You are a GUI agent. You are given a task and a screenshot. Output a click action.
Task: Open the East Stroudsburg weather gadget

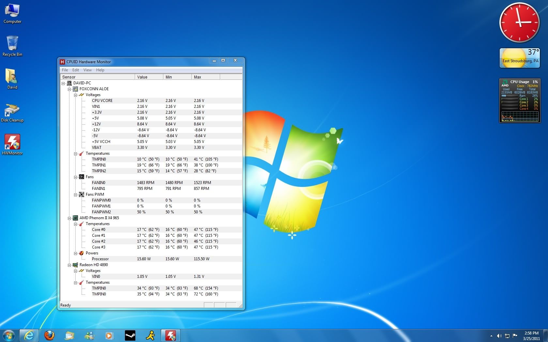coord(520,58)
